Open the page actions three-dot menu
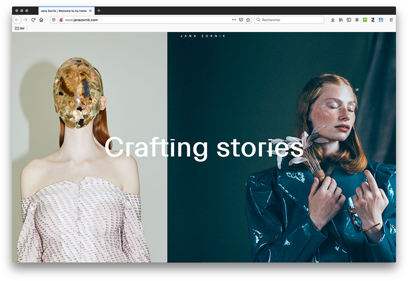Screen dimensions: 408x281 tap(234, 20)
